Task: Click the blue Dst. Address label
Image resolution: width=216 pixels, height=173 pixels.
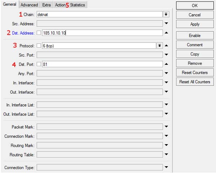Action: point(23,33)
